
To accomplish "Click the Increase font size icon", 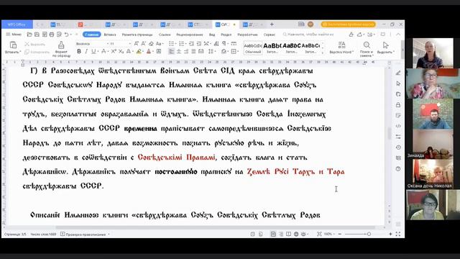I will coord(137,44).
